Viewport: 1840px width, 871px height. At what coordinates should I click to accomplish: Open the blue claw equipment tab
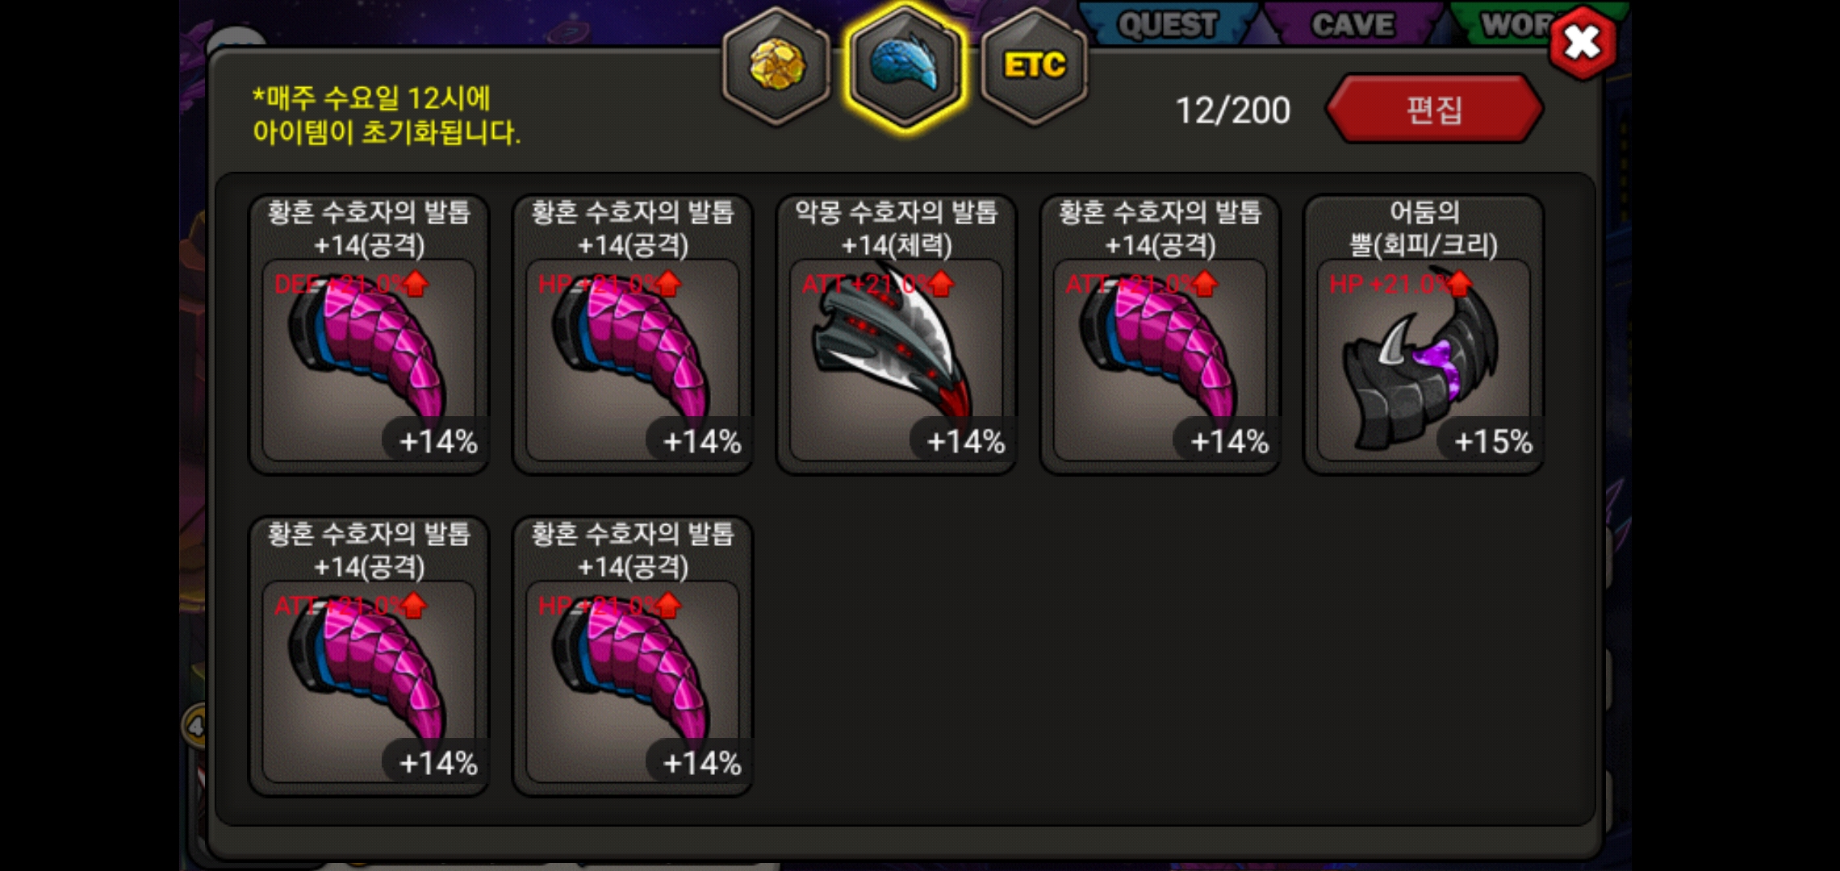click(905, 67)
